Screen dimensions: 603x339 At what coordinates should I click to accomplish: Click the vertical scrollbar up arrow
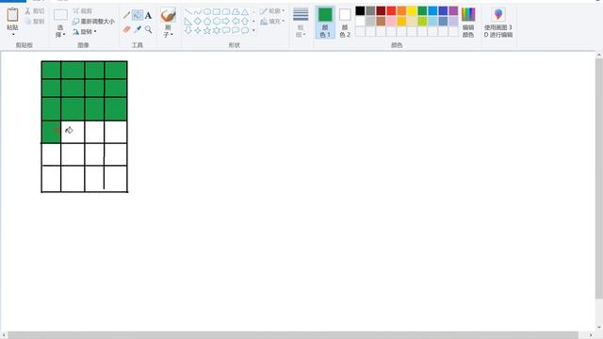(x=599, y=56)
